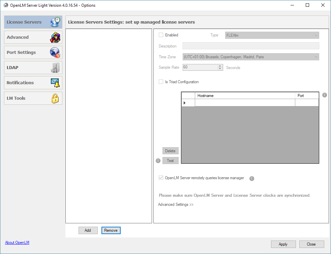The height and width of the screenshot is (254, 331).
Task: Open the Type FLEXlm dropdown
Action: pos(272,35)
